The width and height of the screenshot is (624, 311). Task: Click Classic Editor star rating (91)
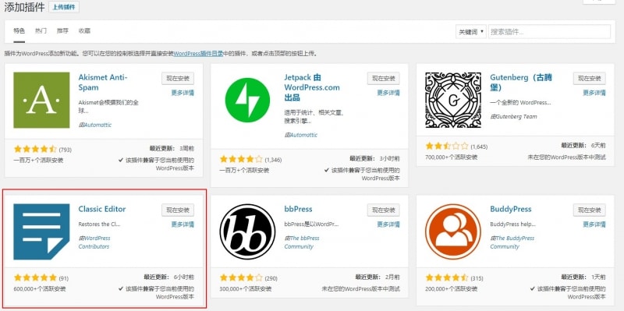41,278
